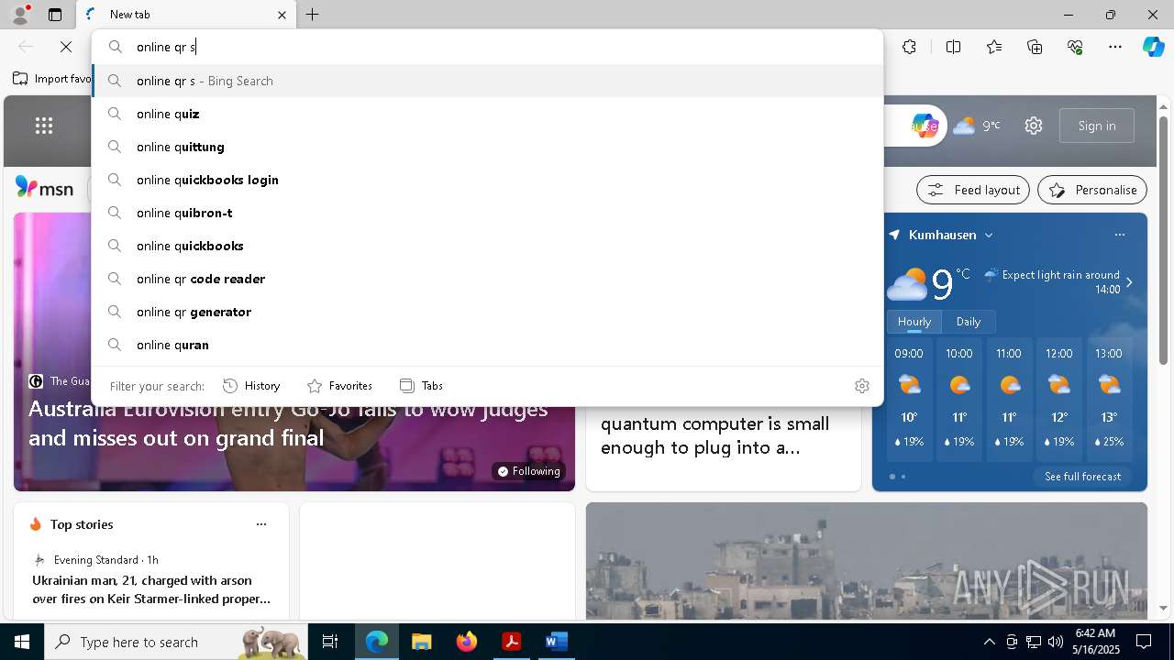Select suggestion online quibron-t
Screen dimensions: 1174x660
(x=488, y=213)
